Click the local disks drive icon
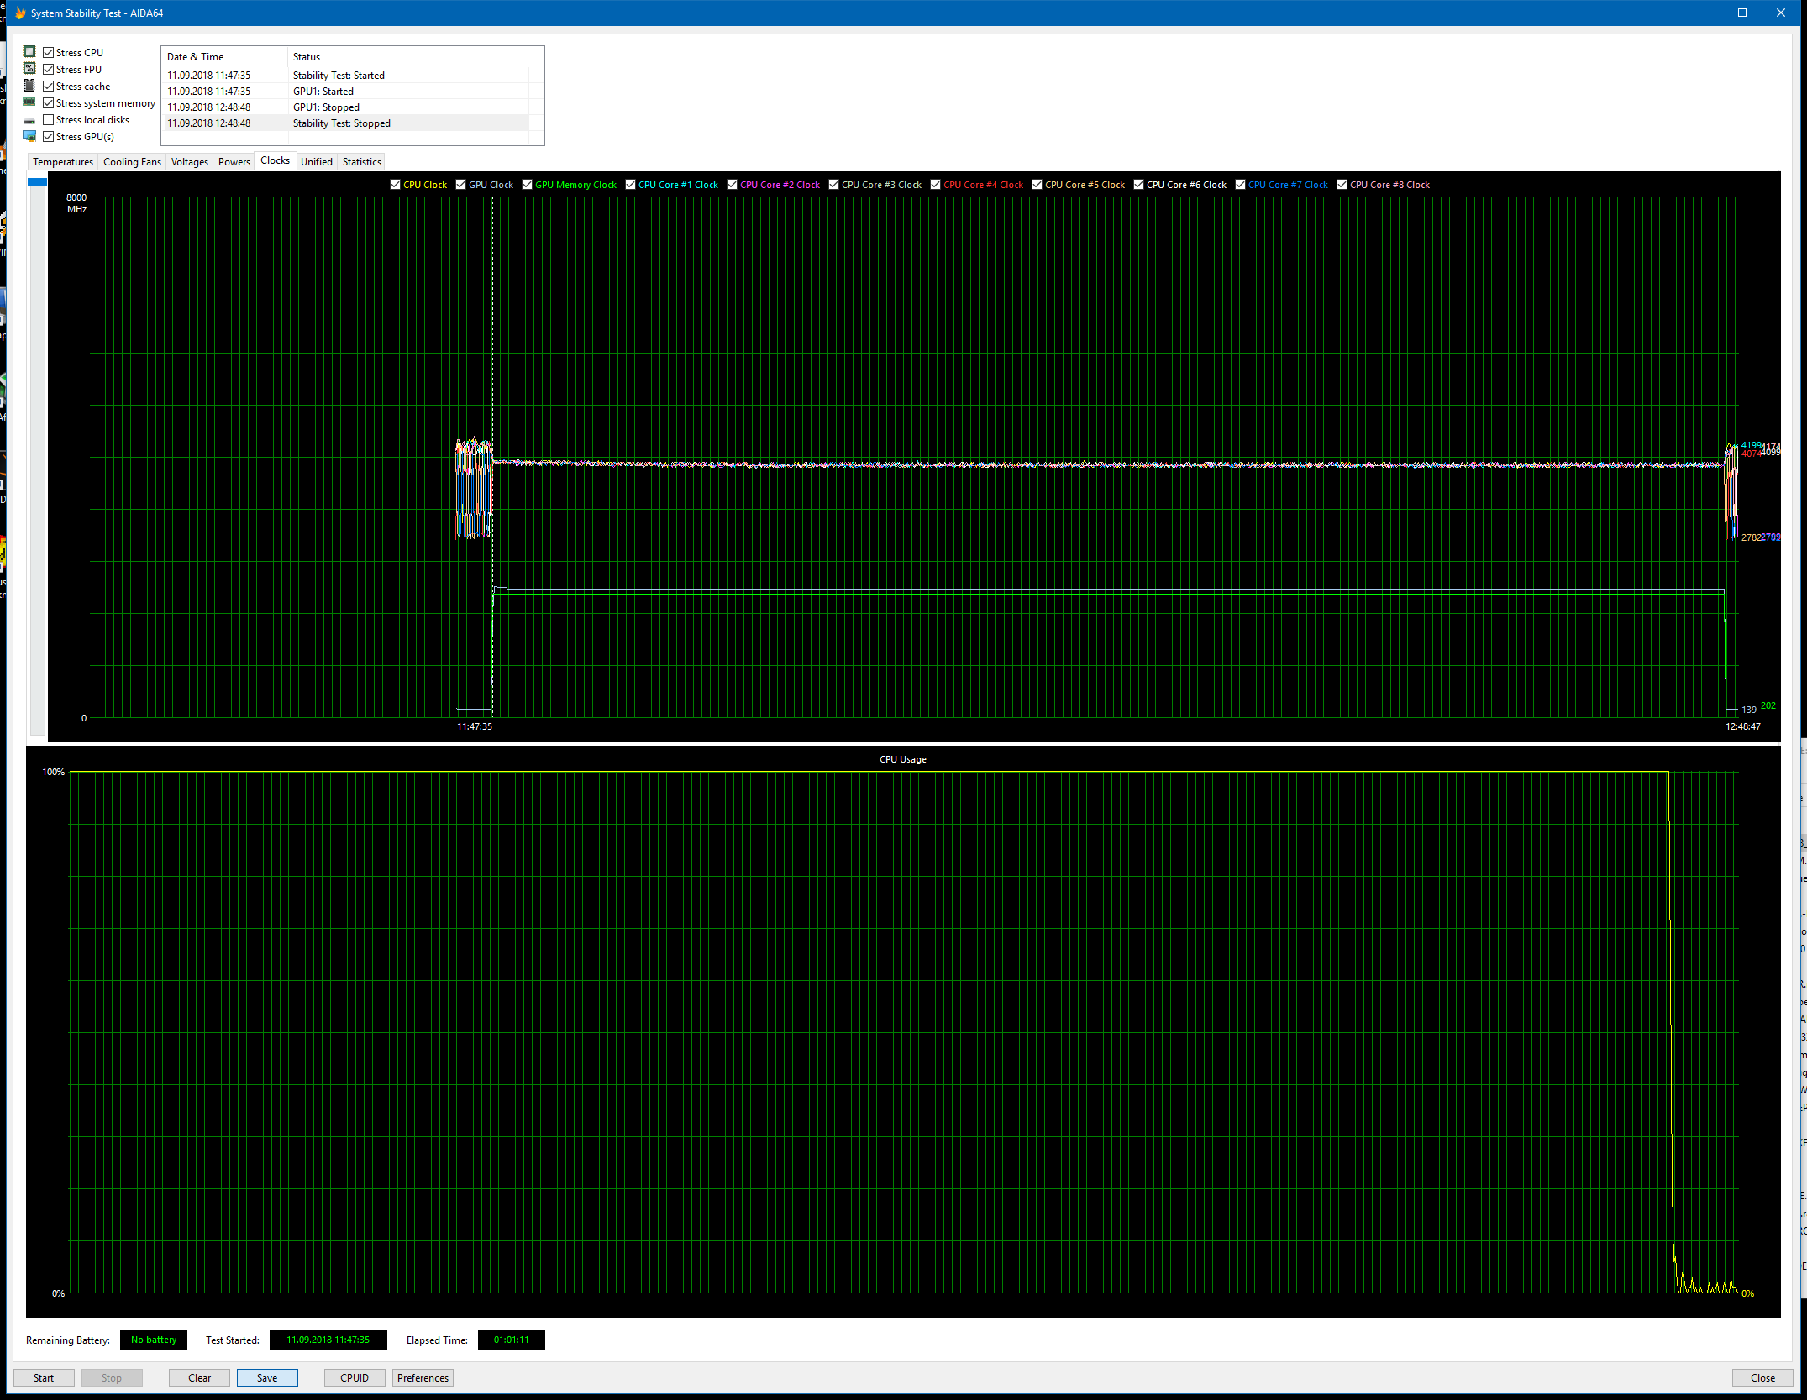Image resolution: width=1807 pixels, height=1400 pixels. tap(29, 120)
